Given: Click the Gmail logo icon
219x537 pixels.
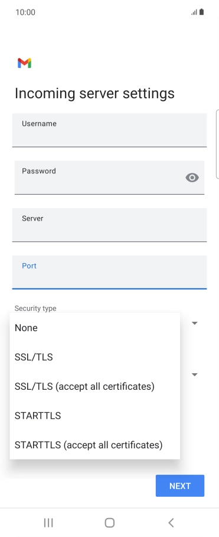Looking at the screenshot, I should [25, 63].
